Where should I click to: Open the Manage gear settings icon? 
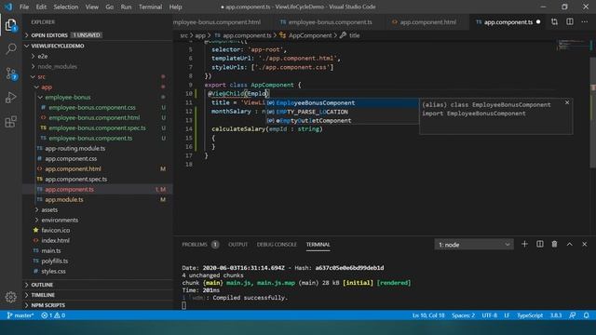(x=10, y=297)
